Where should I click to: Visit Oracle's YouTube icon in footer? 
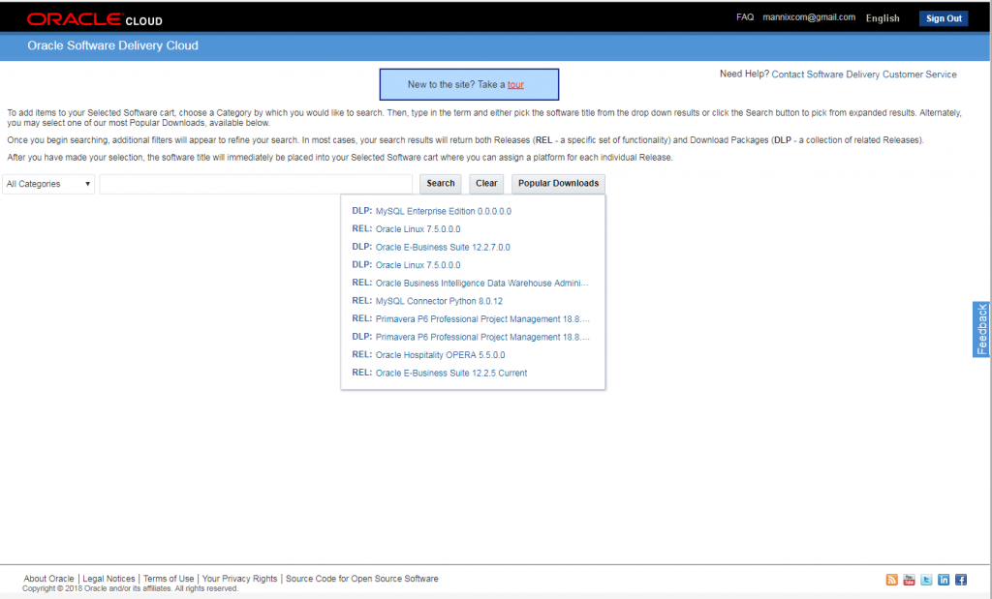click(909, 580)
